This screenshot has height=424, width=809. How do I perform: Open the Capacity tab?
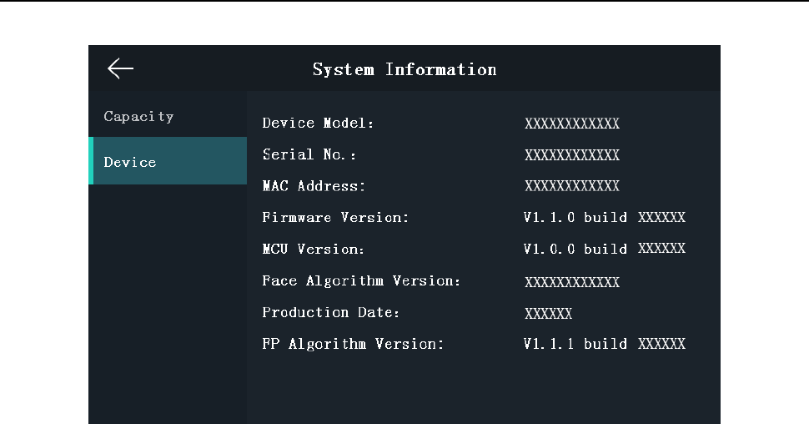138,116
